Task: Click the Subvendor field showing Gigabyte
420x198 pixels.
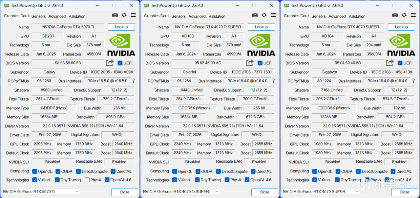Action: (x=329, y=72)
